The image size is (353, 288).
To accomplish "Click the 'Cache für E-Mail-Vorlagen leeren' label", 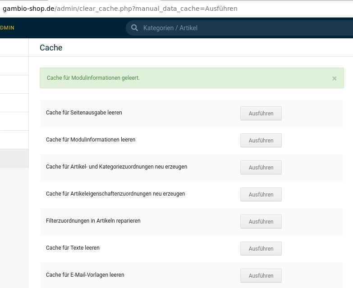I will pyautogui.click(x=85, y=275).
